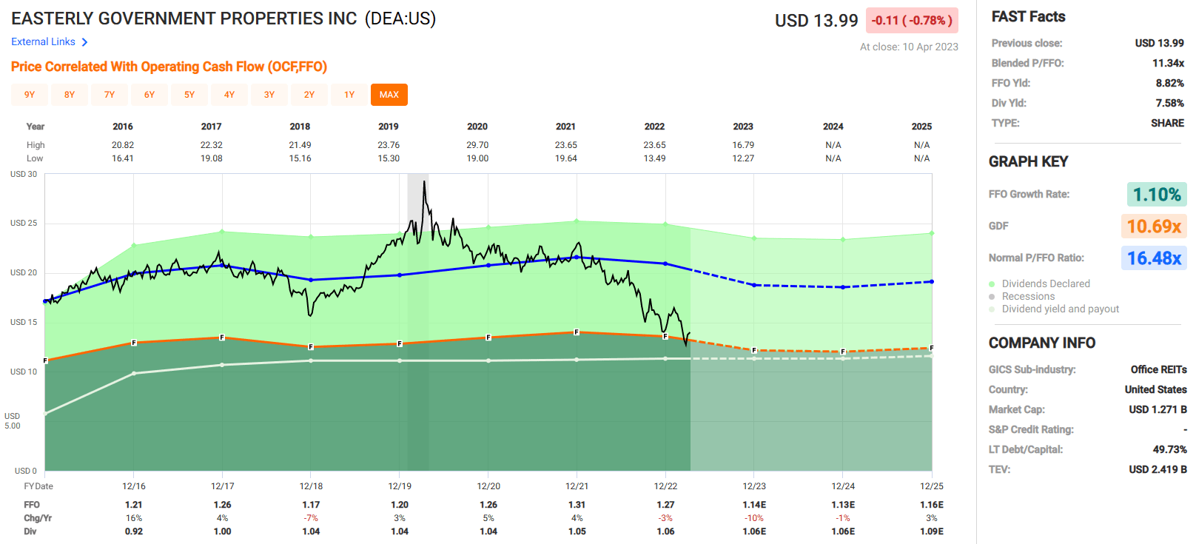Toggle the Dividends Declared legend item
The width and height of the screenshot is (1196, 544).
click(x=1039, y=283)
